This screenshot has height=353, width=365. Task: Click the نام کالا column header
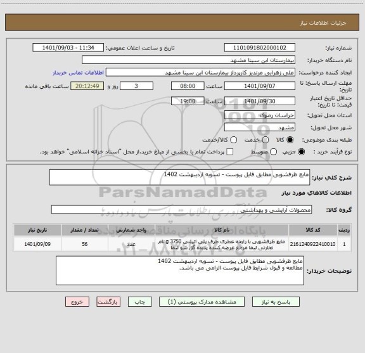coord(222,230)
